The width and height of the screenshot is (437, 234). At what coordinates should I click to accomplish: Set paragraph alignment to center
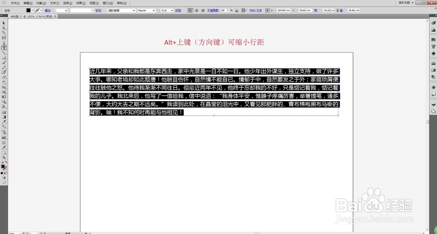[x=197, y=10]
